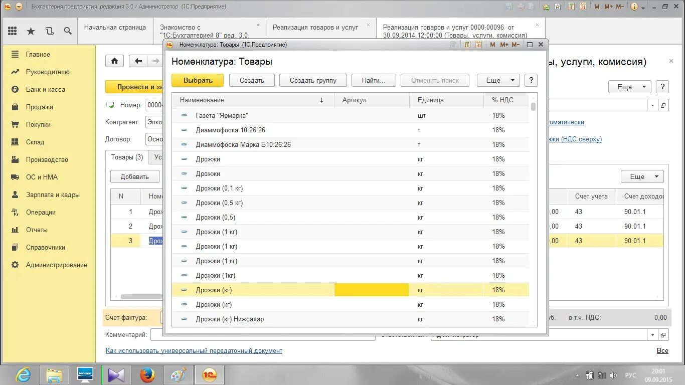Screen dimensions: 685x385
Task: Open Администрирование section in sidebar
Action: click(x=57, y=265)
